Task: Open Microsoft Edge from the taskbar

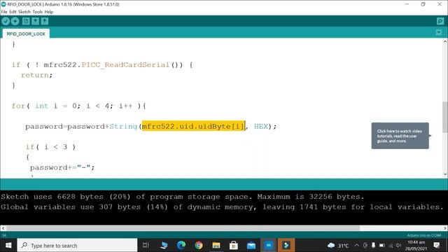Action: click(181, 245)
